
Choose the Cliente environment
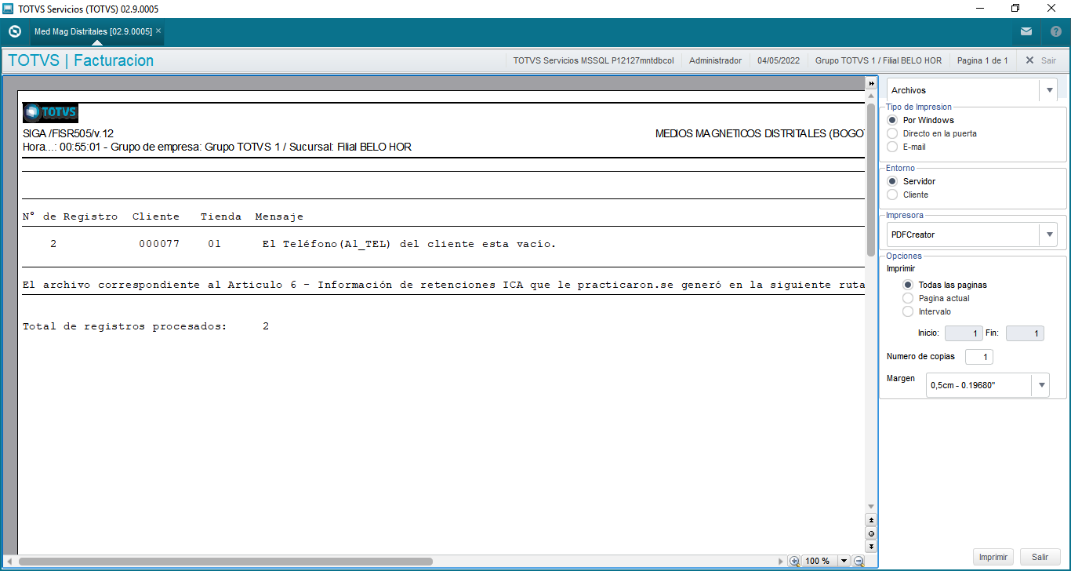pyautogui.click(x=892, y=195)
